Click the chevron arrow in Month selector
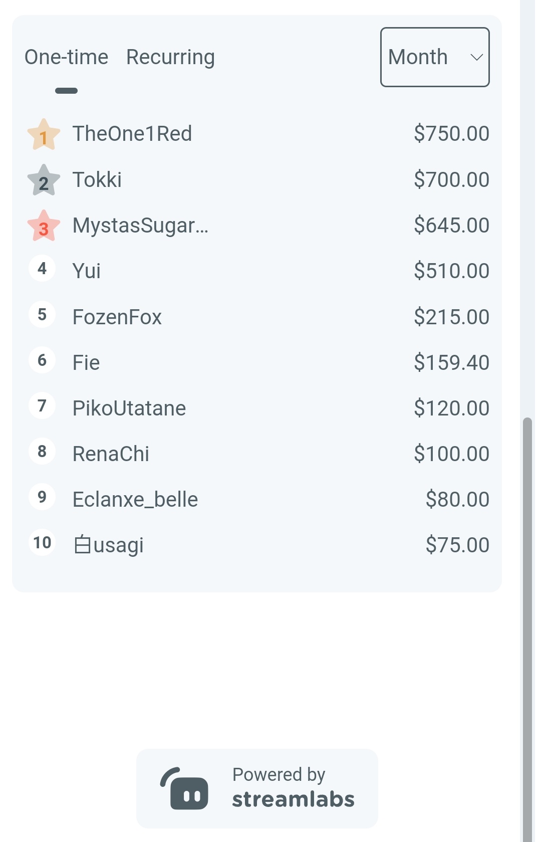 pos(476,58)
